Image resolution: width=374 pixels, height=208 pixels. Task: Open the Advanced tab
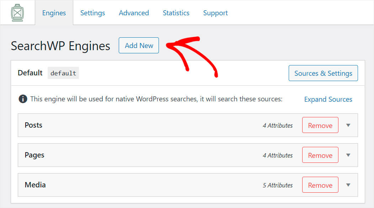coord(134,13)
